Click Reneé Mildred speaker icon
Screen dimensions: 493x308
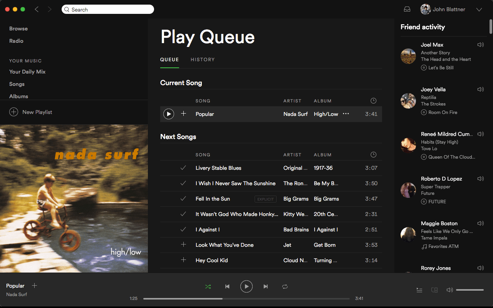(x=480, y=134)
